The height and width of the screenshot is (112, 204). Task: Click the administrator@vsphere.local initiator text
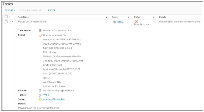[59, 90]
